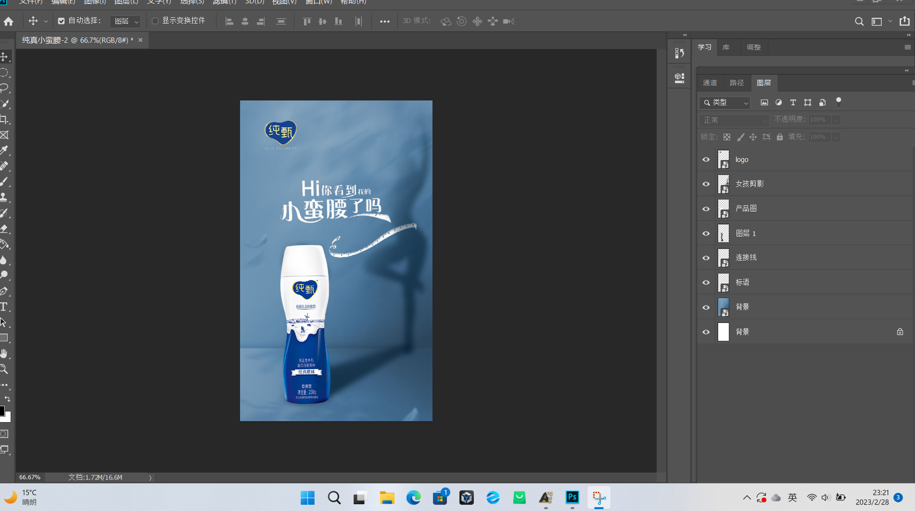
Task: Select the Hand tool
Action: click(4, 354)
